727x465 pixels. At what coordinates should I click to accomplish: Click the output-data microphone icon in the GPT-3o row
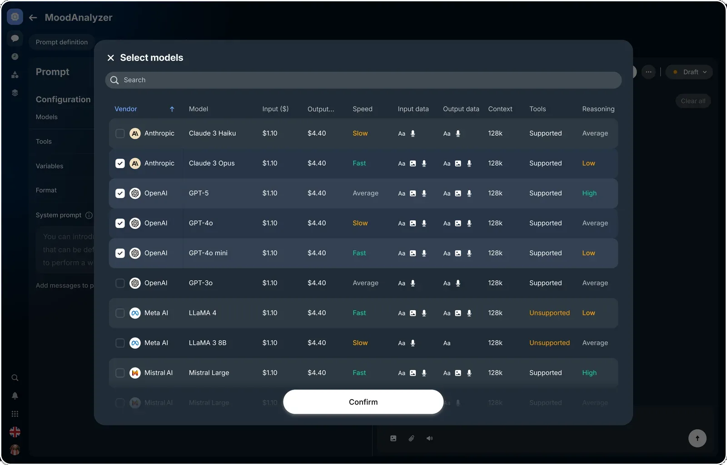click(x=458, y=283)
